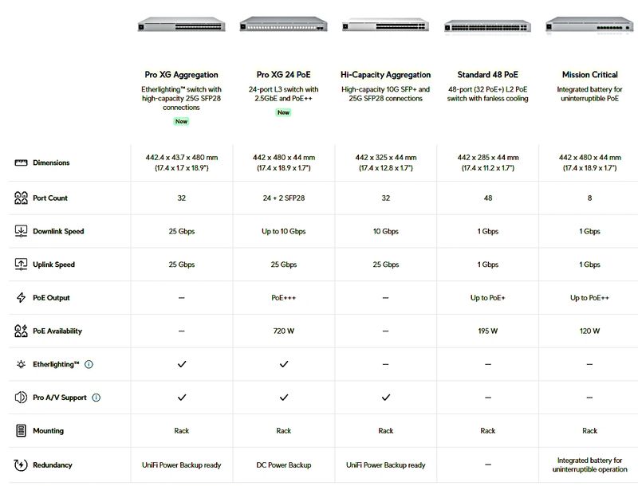
Task: Select the Pro XG 24 PoE switch image
Action: pos(284,24)
